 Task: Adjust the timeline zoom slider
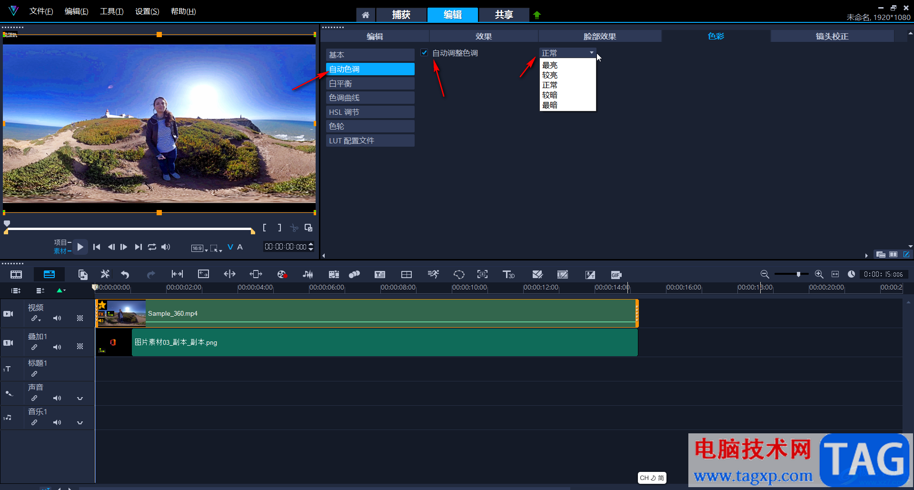click(x=798, y=274)
